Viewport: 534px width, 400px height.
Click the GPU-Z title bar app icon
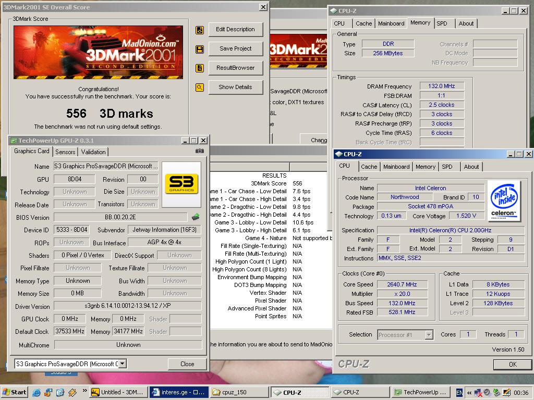click(14, 141)
